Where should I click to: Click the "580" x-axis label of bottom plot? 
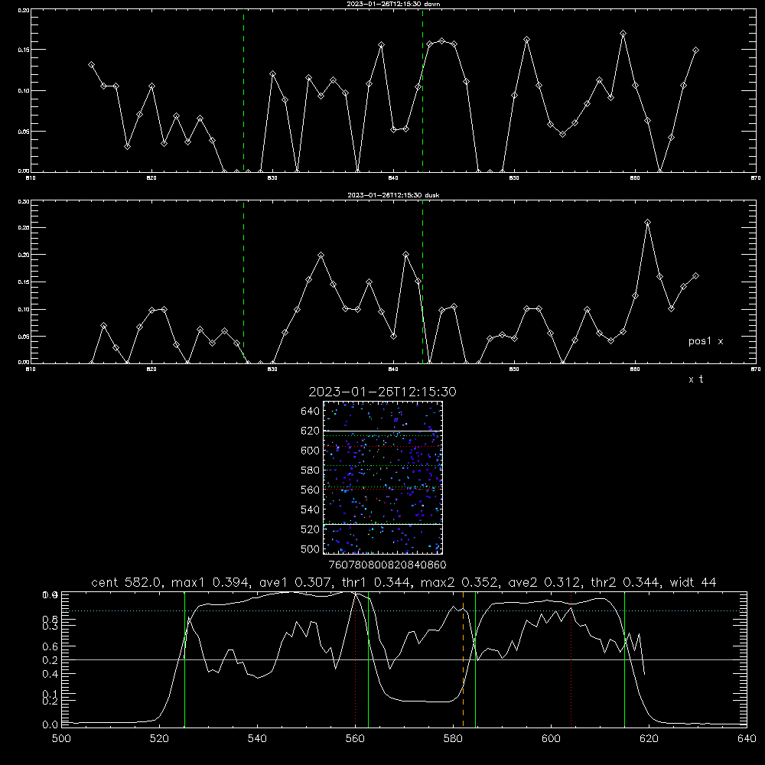(453, 739)
